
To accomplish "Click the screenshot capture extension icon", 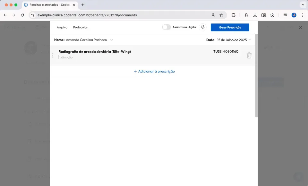I will tap(272, 15).
